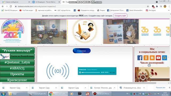This screenshot has height=96, width=171.
Task: Expand options for Вариант 3.jpg download
Action: (x=27, y=88)
